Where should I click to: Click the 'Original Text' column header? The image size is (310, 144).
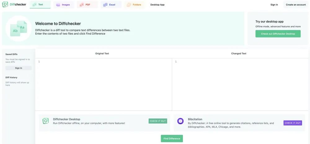pyautogui.click(x=102, y=53)
